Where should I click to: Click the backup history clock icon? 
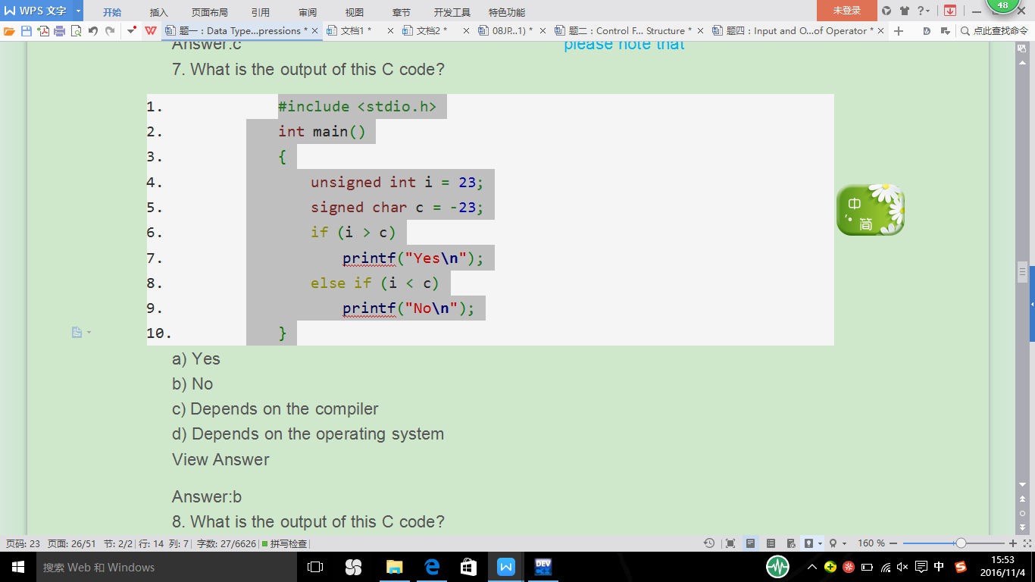pyautogui.click(x=709, y=543)
